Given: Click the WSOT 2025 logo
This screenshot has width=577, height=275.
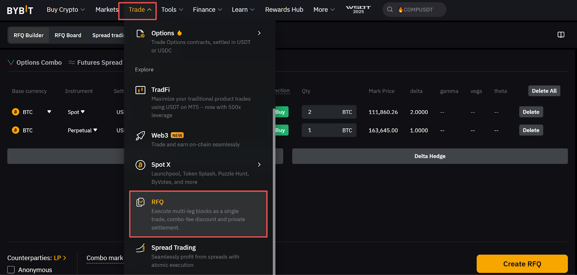Looking at the screenshot, I should (x=358, y=9).
